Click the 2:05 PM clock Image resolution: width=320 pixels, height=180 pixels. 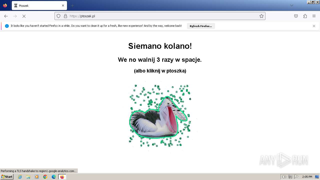[x=307, y=177]
